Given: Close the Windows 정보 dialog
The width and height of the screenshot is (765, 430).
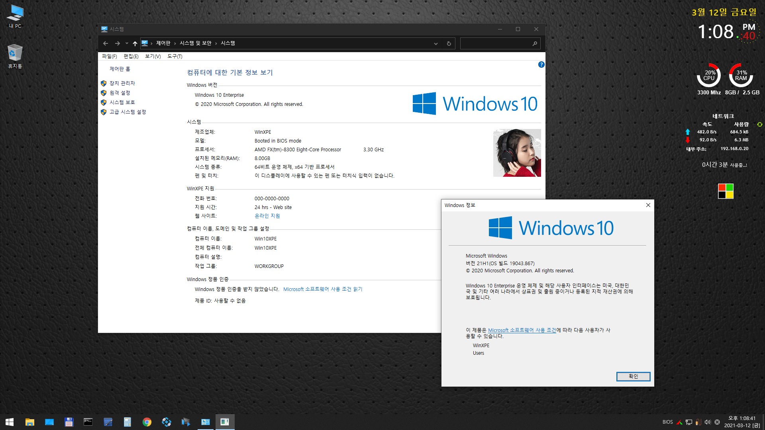Looking at the screenshot, I should (x=648, y=205).
